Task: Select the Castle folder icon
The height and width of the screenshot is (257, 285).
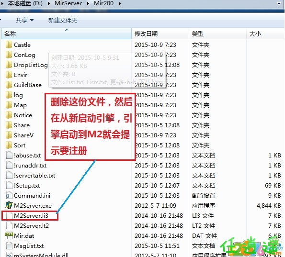Action: point(9,45)
